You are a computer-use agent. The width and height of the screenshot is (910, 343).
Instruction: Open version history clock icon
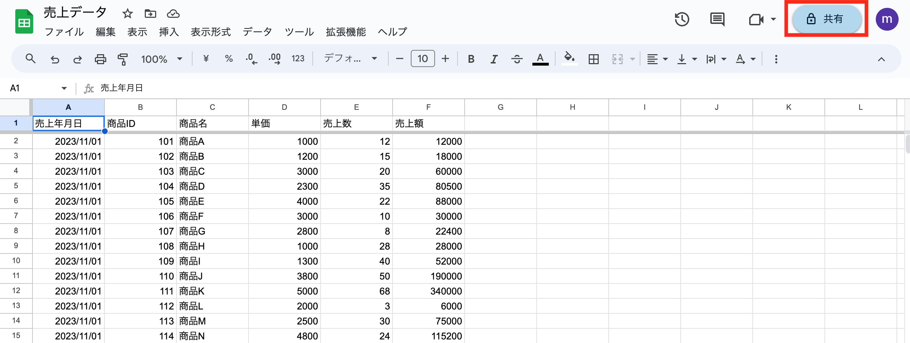tap(682, 19)
